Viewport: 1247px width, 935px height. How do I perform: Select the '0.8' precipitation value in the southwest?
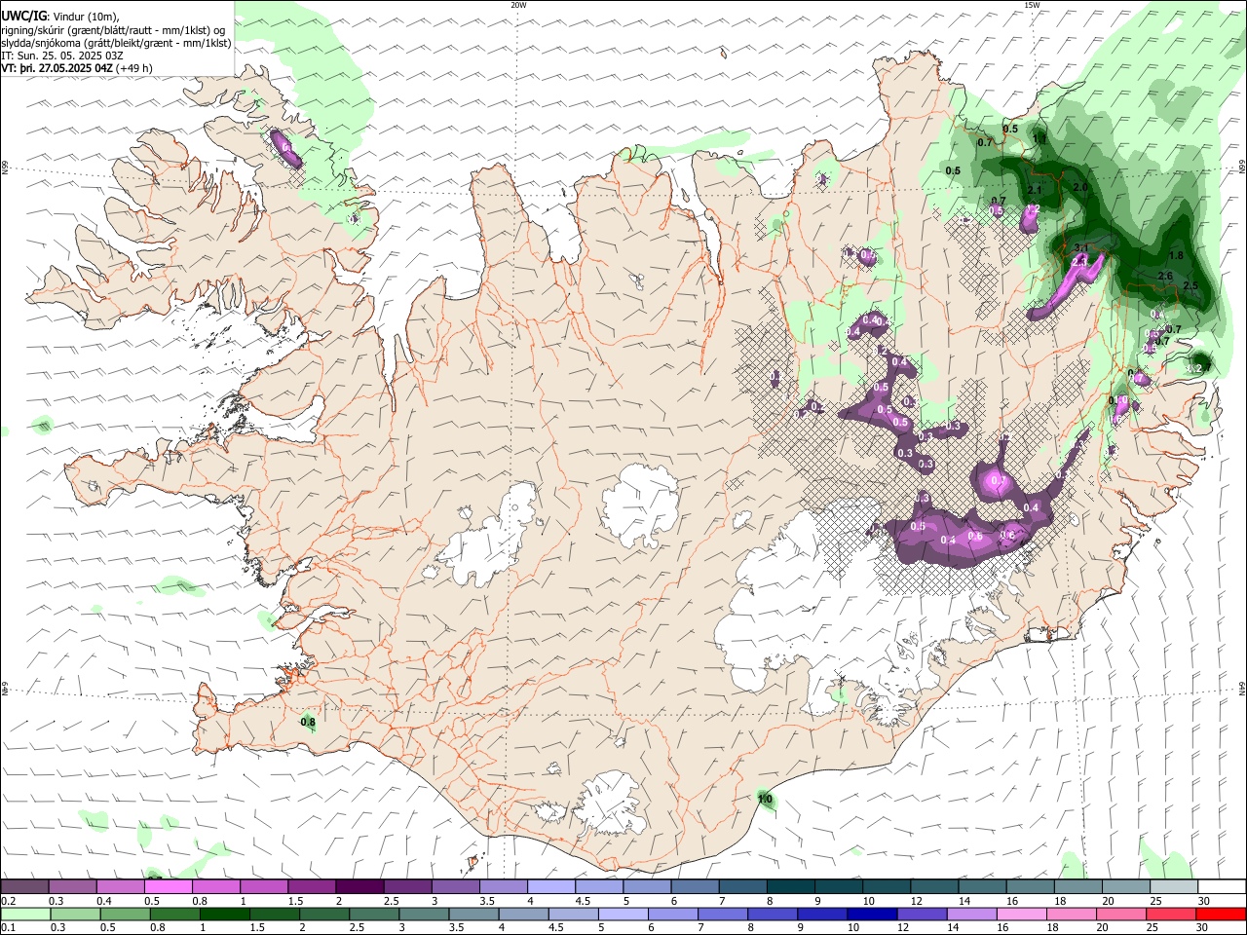[x=308, y=723]
